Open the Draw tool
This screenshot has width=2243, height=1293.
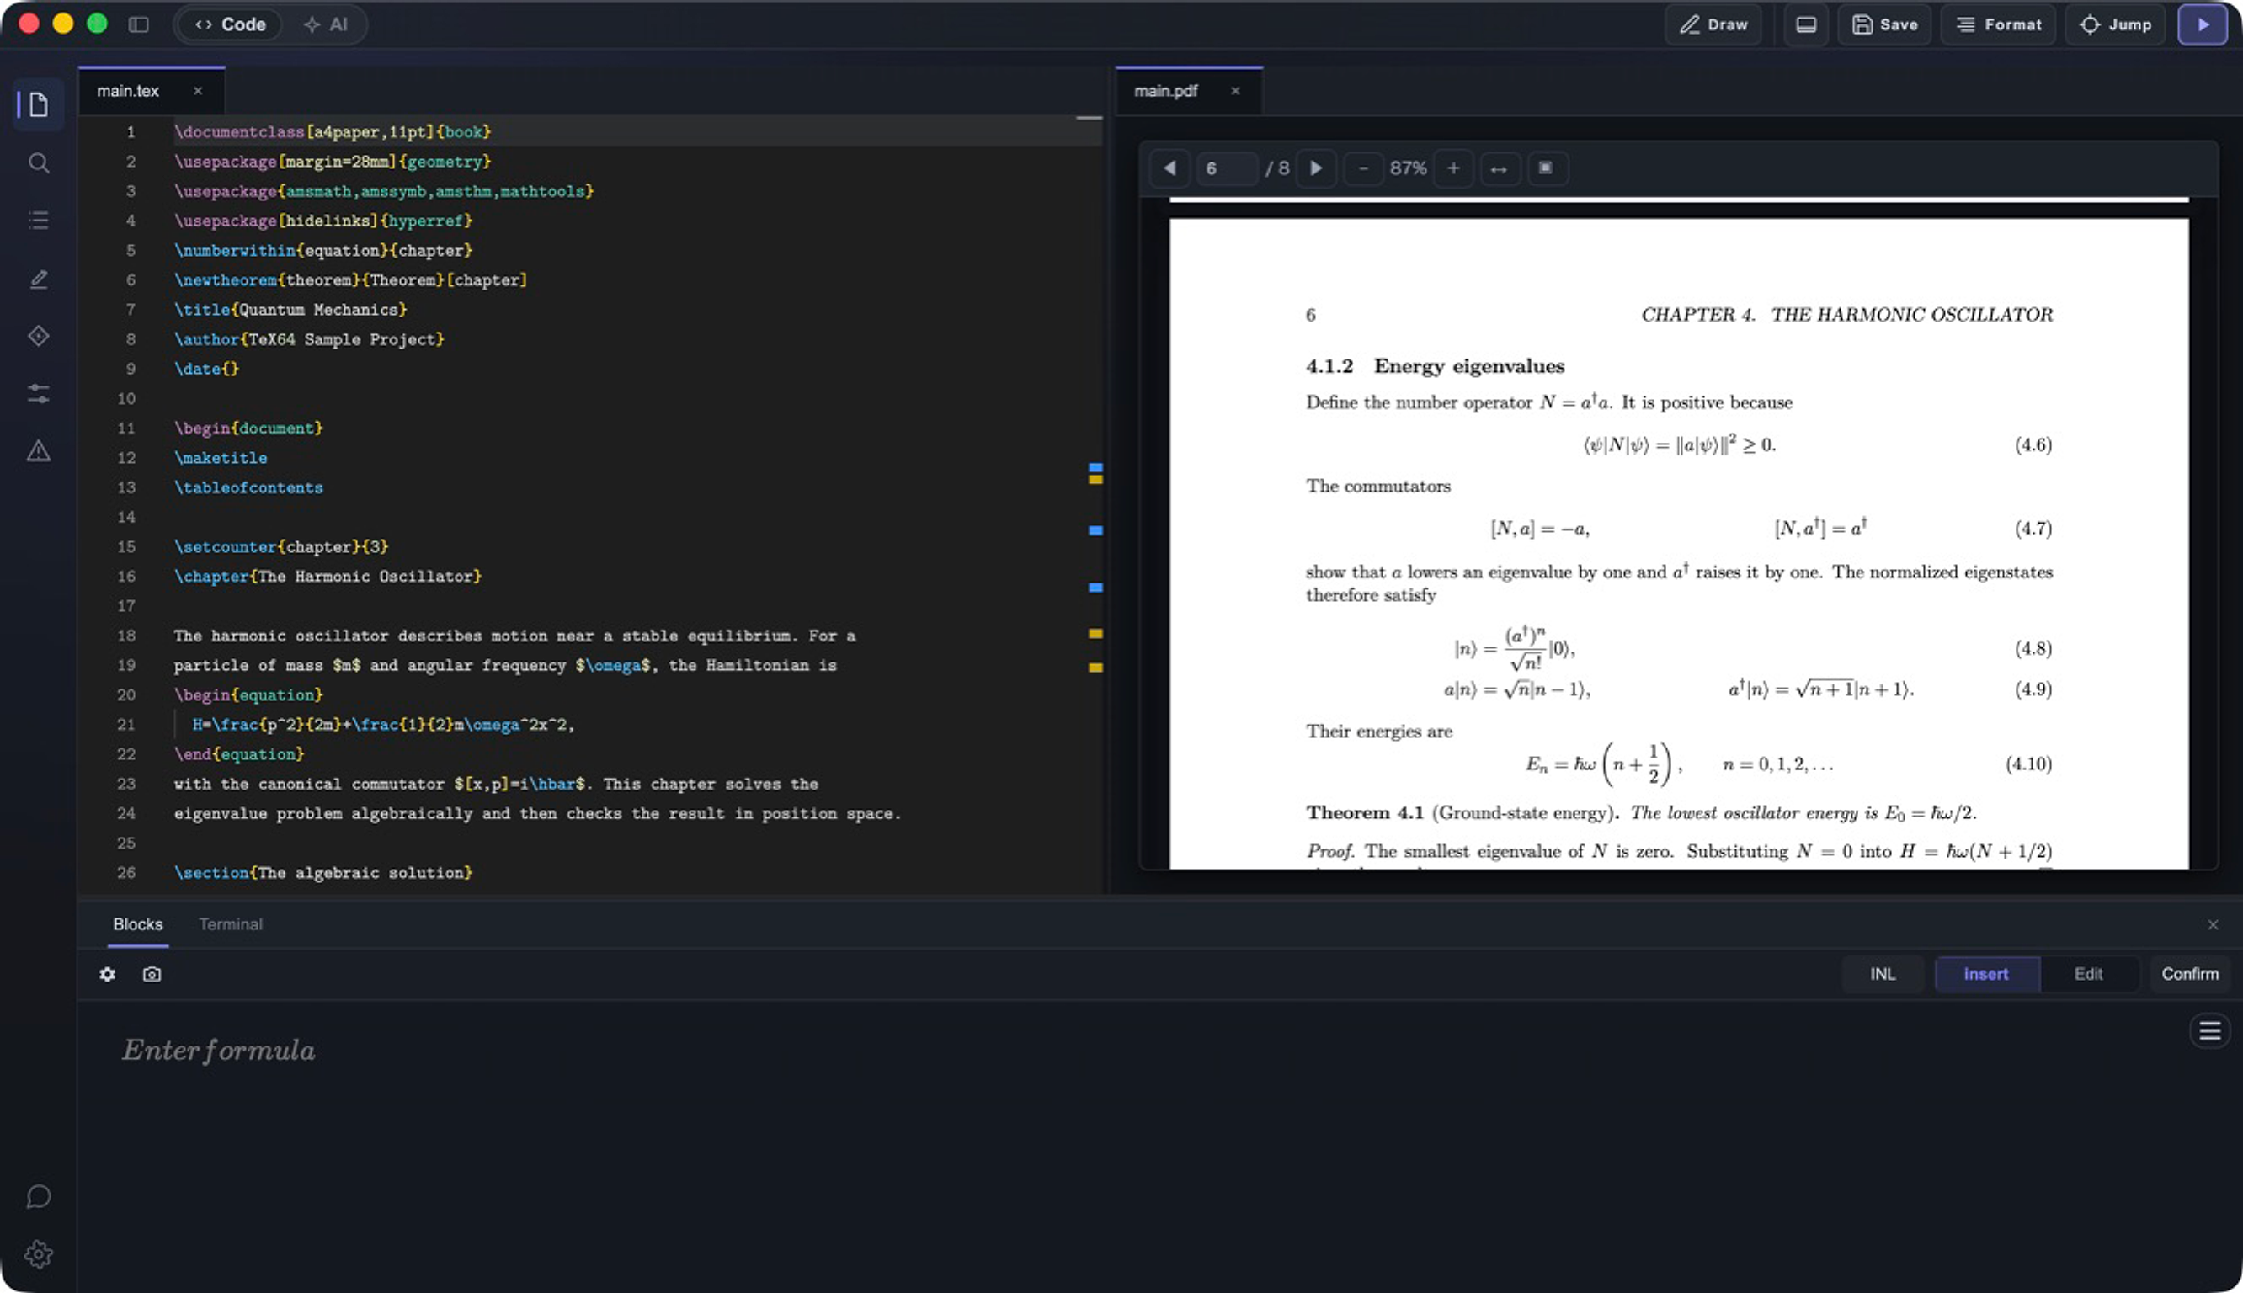pos(1713,25)
